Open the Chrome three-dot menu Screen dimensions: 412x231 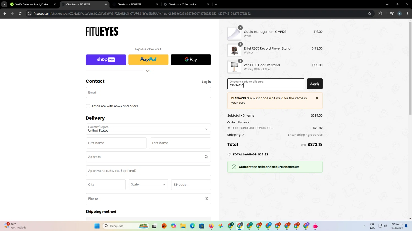tap(407, 13)
